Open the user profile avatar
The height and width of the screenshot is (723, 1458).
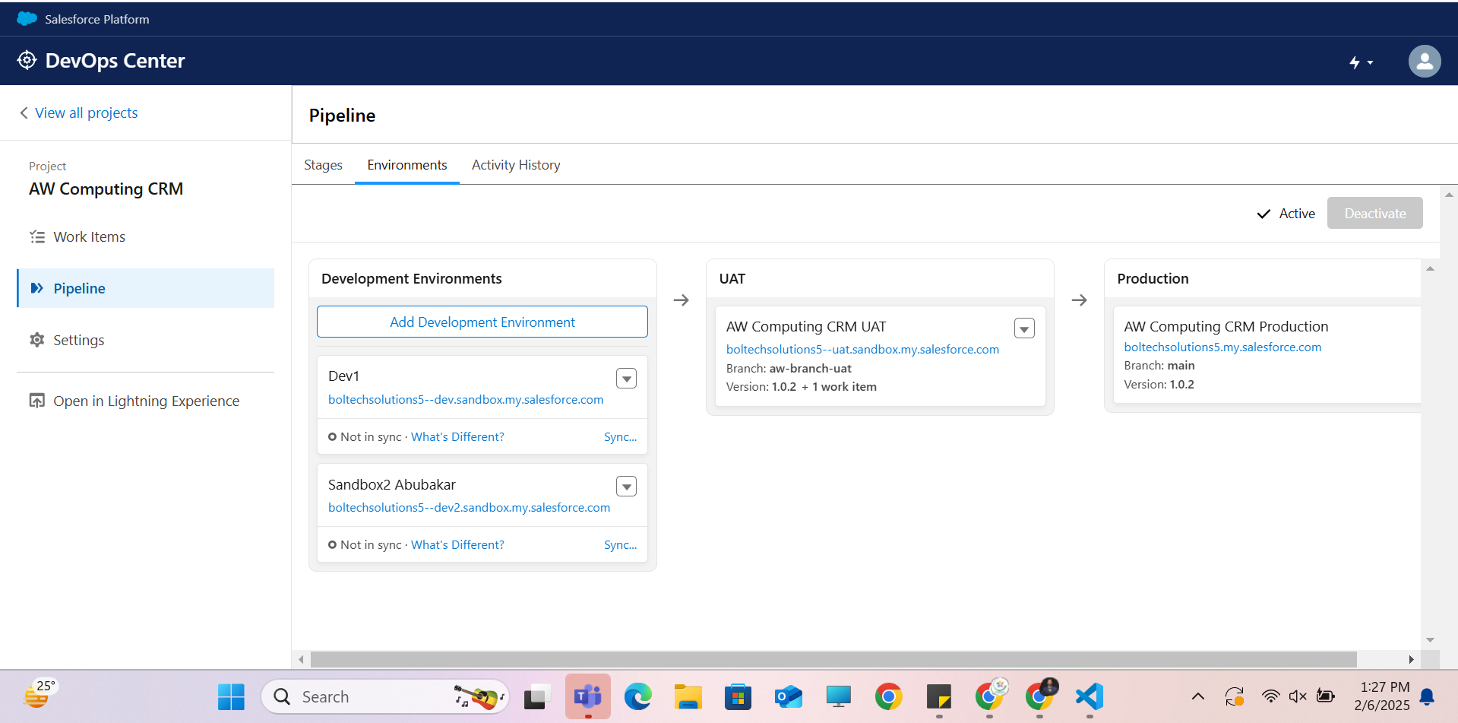pos(1425,61)
